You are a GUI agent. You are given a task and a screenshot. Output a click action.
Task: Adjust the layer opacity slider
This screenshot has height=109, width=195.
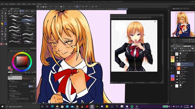(187, 46)
